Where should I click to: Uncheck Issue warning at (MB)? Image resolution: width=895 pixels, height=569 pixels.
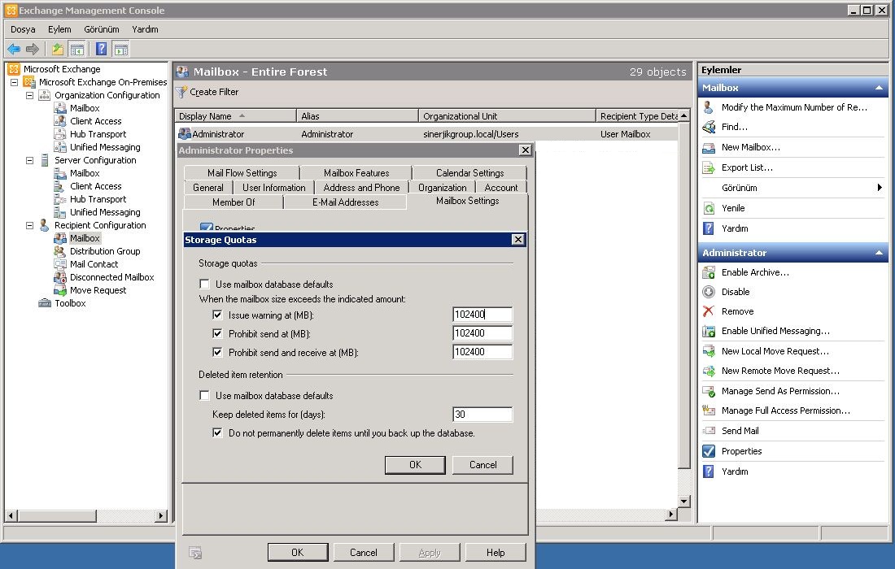[x=217, y=315]
